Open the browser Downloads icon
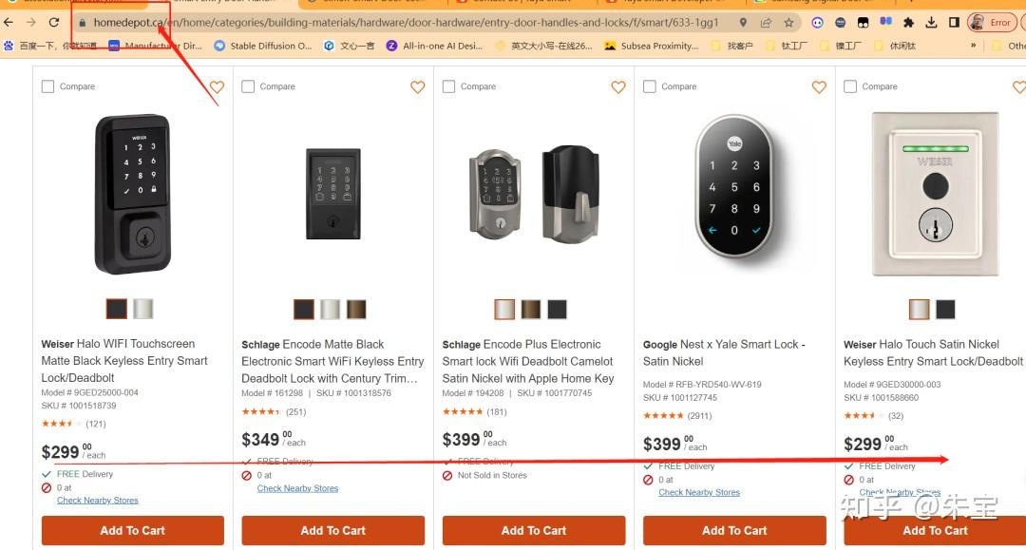The image size is (1026, 550). coord(931,22)
